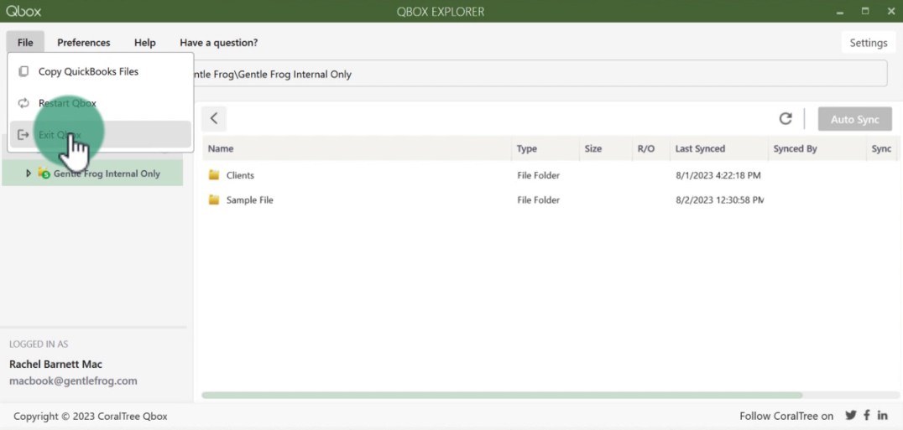Click the Rachel Barnett Mac user name

coord(56,364)
